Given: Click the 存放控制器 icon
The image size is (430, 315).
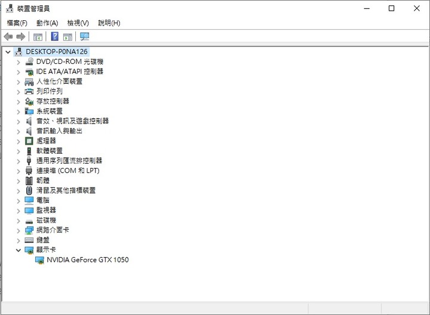Looking at the screenshot, I should tap(29, 101).
